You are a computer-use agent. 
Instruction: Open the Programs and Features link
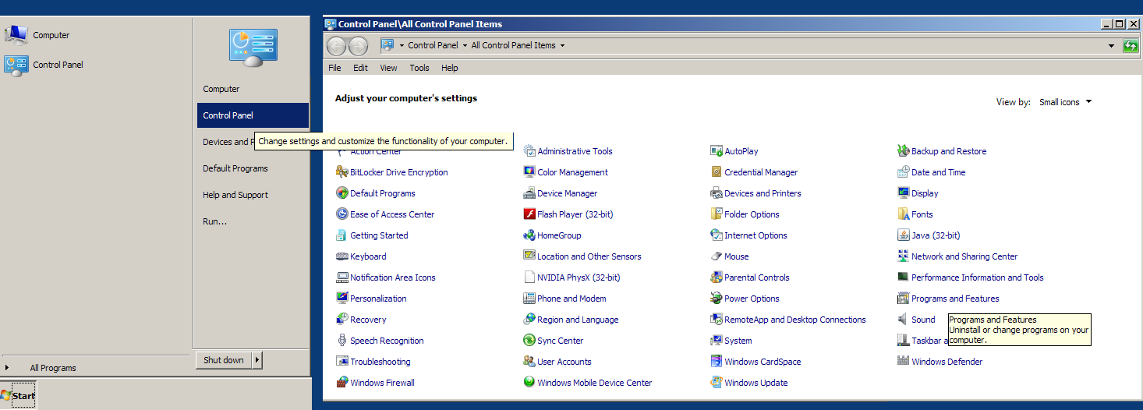click(x=955, y=299)
